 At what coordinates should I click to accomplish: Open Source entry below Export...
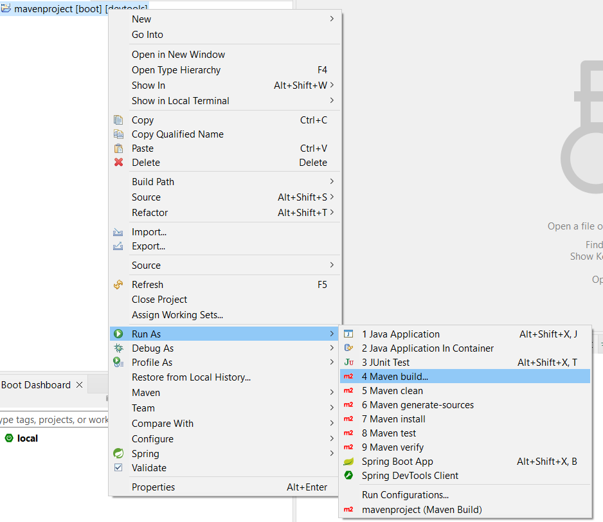(x=225, y=265)
